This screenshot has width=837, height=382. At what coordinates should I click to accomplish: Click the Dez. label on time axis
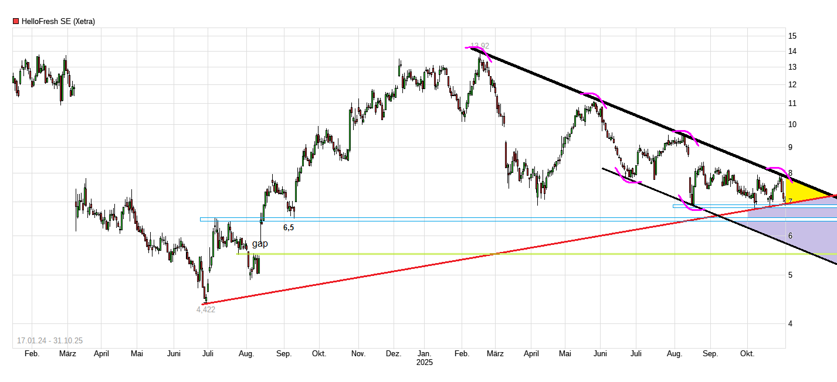pyautogui.click(x=393, y=354)
